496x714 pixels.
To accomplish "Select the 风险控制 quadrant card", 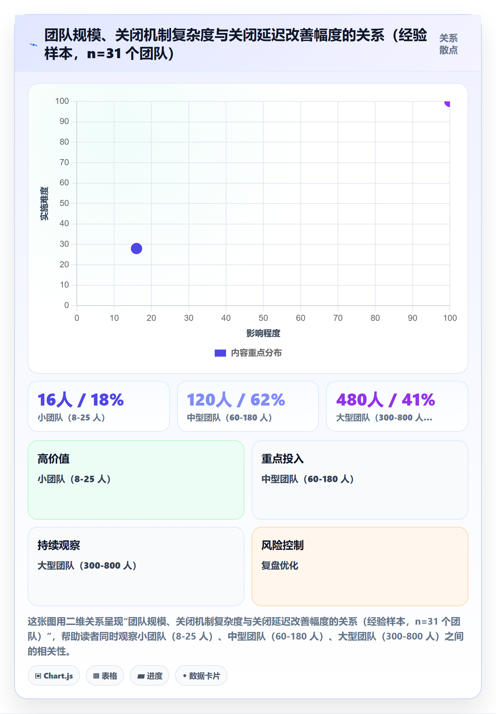I will point(360,567).
